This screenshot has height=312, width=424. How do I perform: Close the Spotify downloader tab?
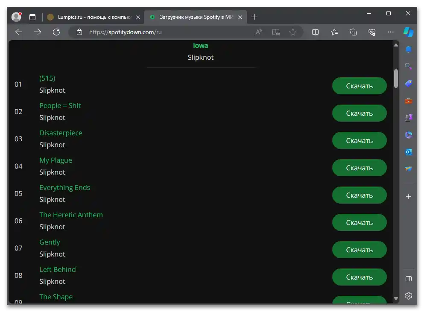pyautogui.click(x=240, y=17)
